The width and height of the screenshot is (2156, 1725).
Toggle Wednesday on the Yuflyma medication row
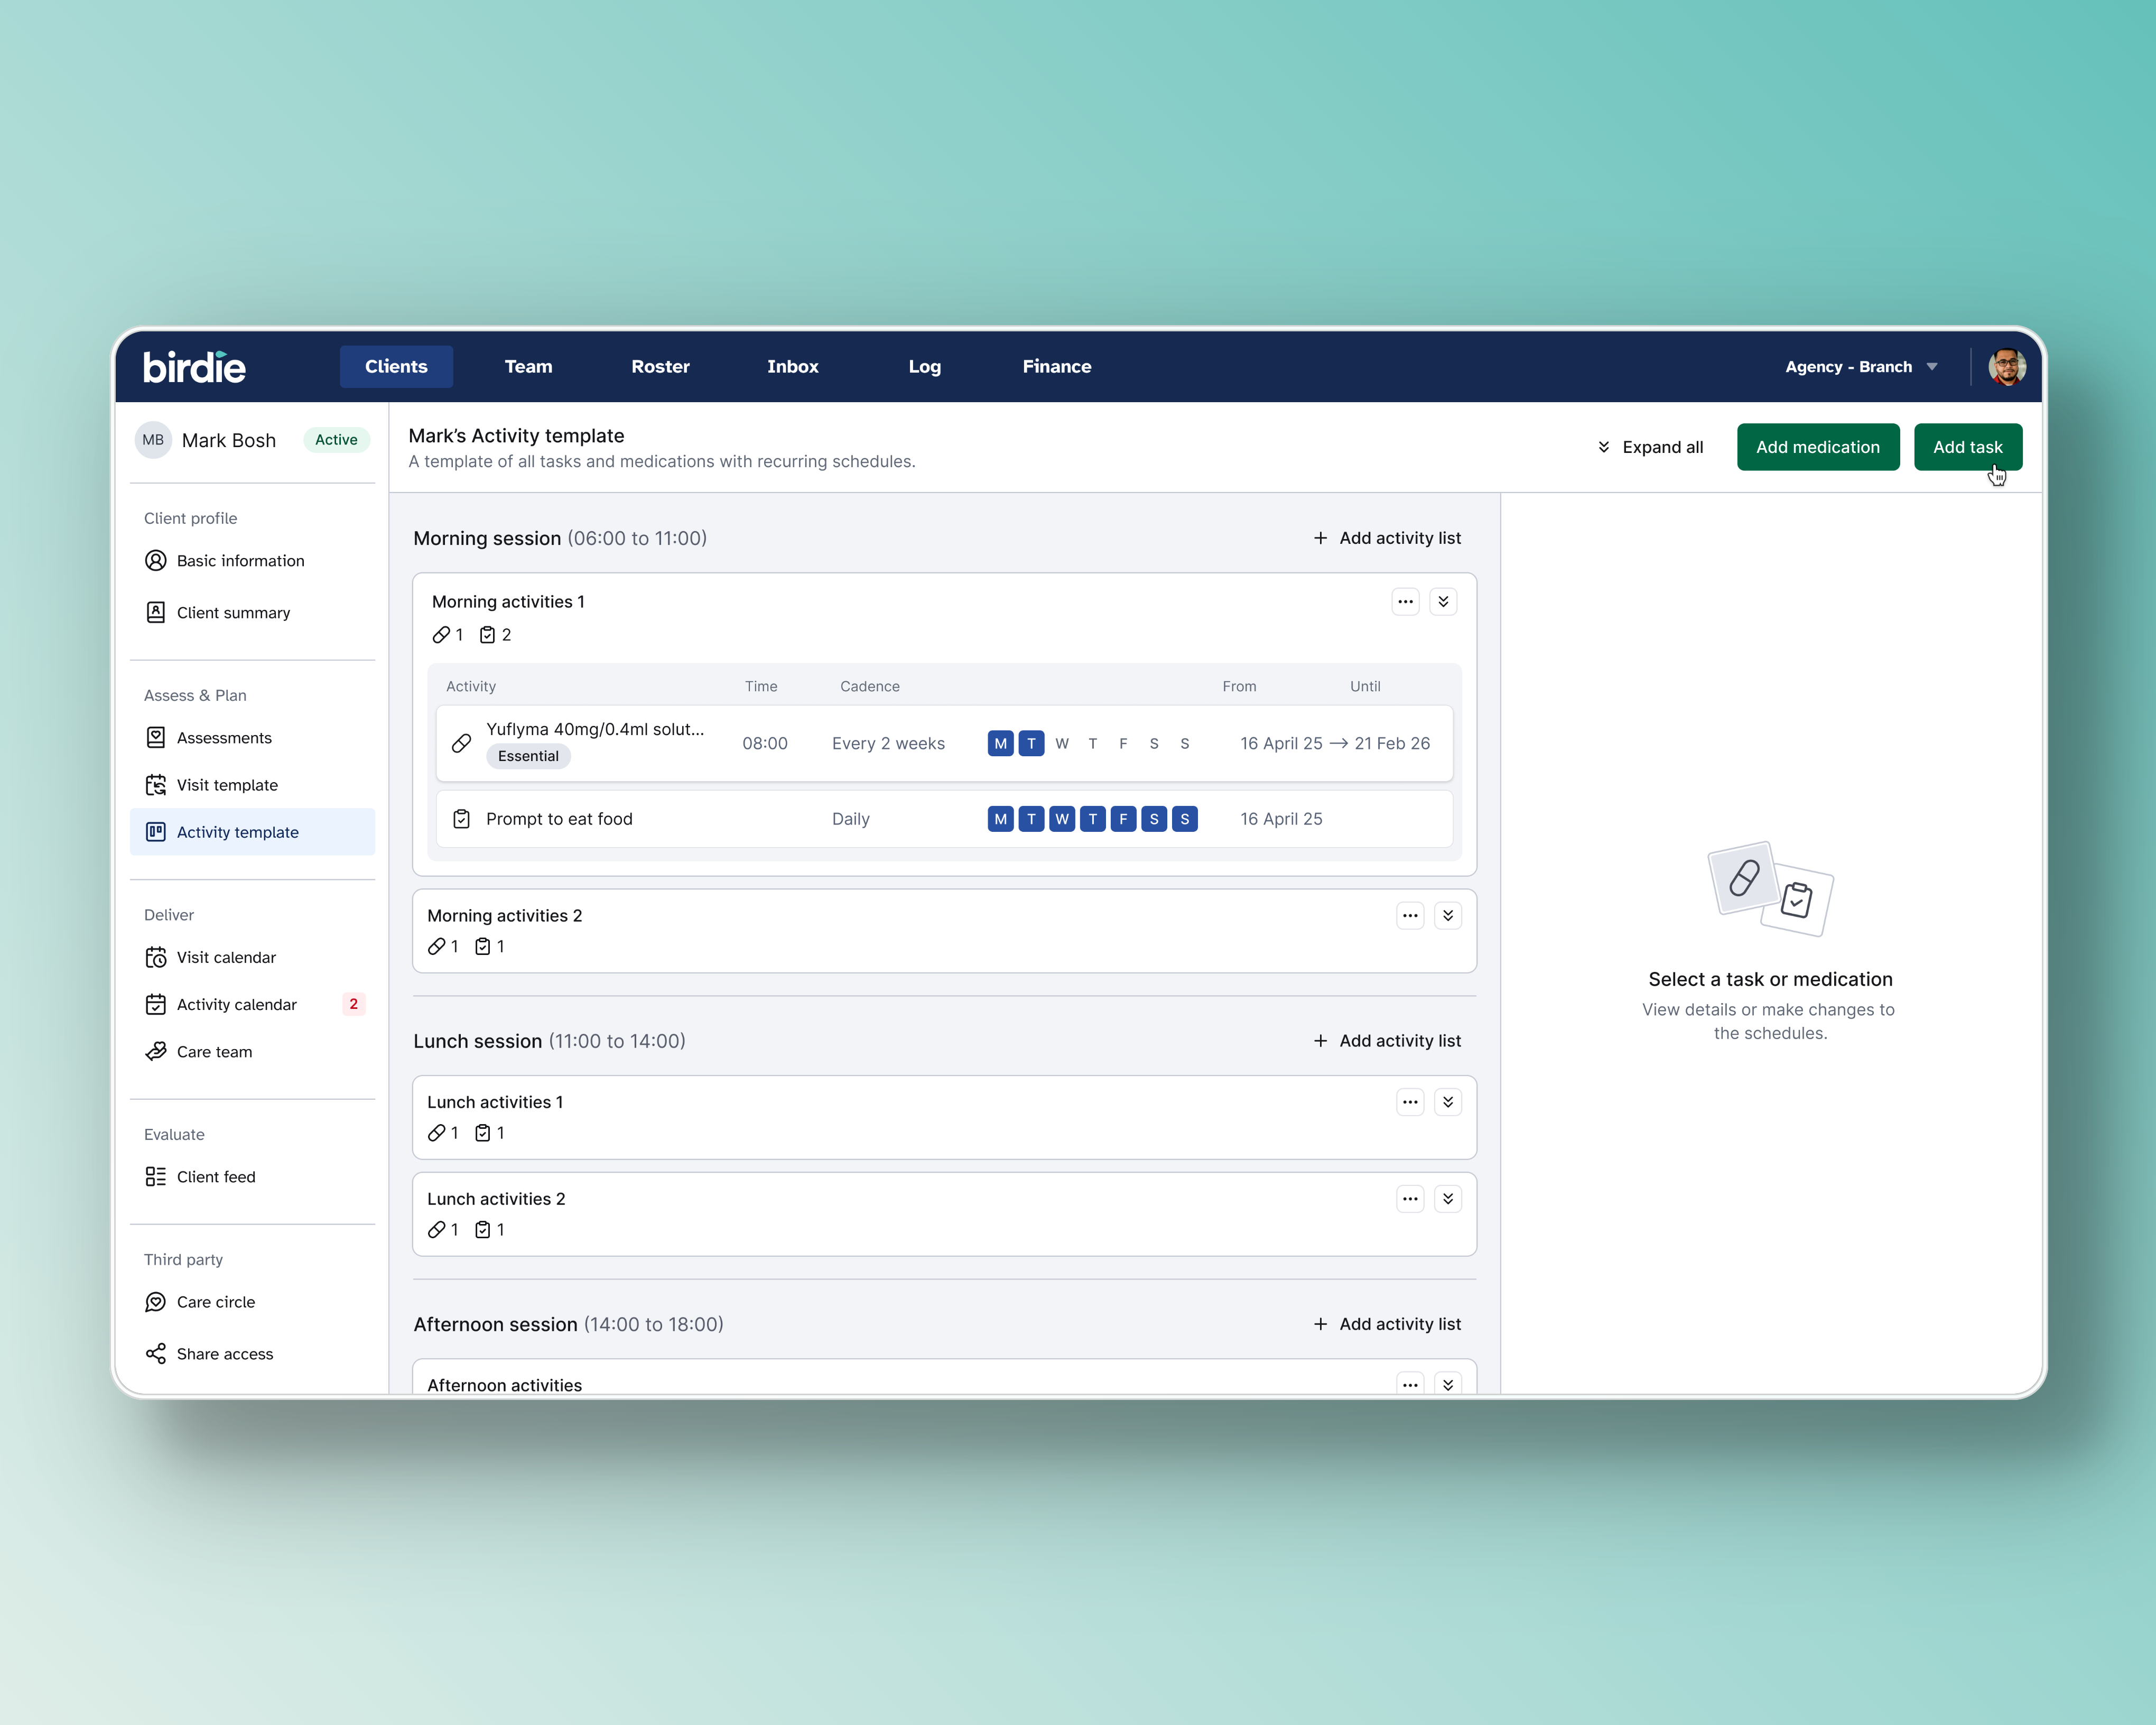pos(1062,744)
